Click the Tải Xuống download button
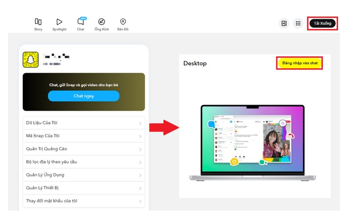 pyautogui.click(x=322, y=23)
